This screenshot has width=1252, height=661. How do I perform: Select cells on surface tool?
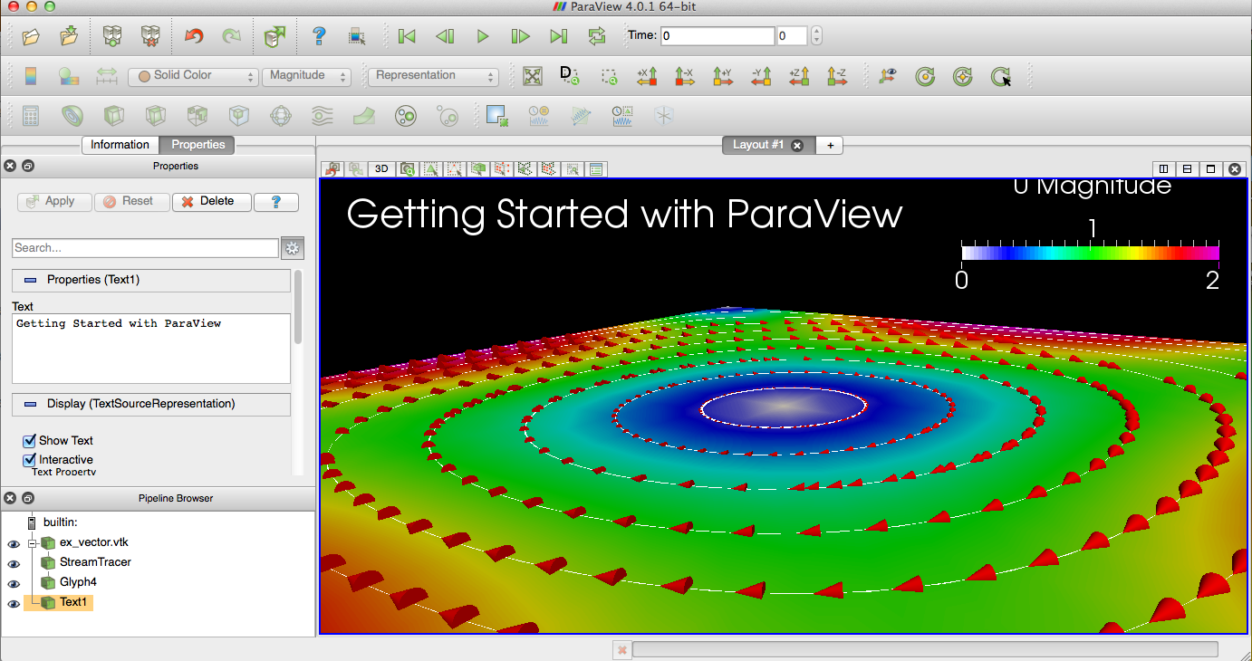(431, 168)
